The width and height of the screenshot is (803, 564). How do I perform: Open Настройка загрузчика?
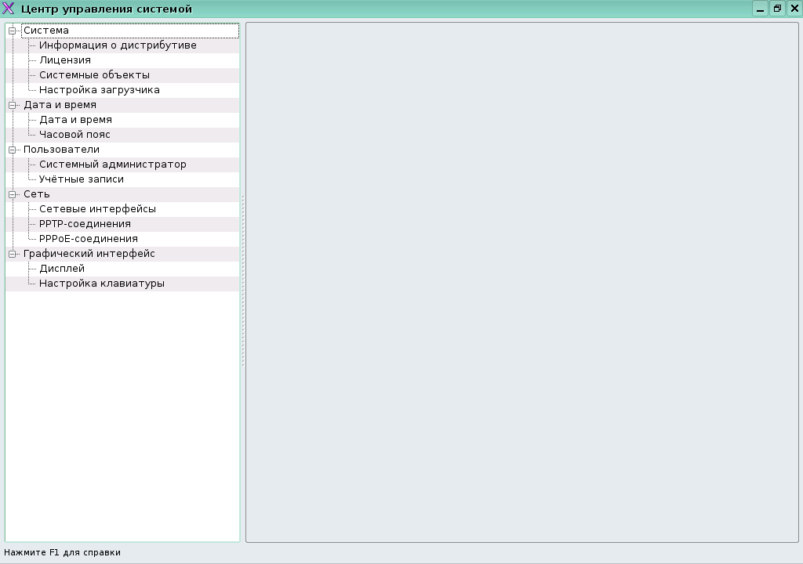point(100,90)
